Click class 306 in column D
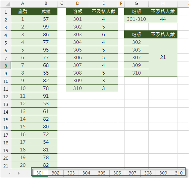This screenshot has width=189, height=178. click(x=78, y=58)
